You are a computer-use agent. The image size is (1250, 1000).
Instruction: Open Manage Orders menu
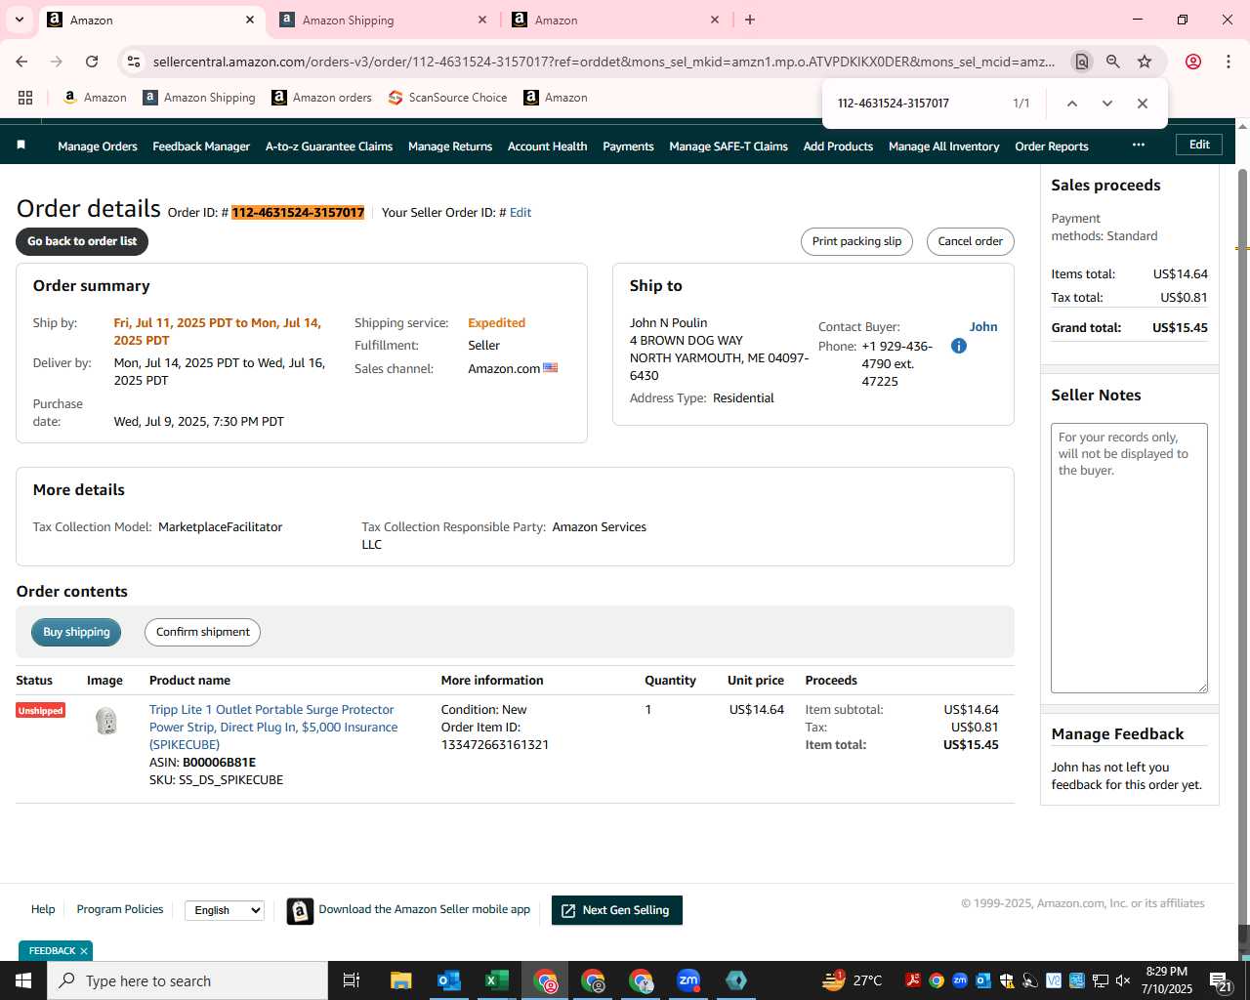[98, 146]
